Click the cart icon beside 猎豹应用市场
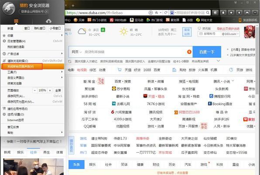 pos(4,108)
